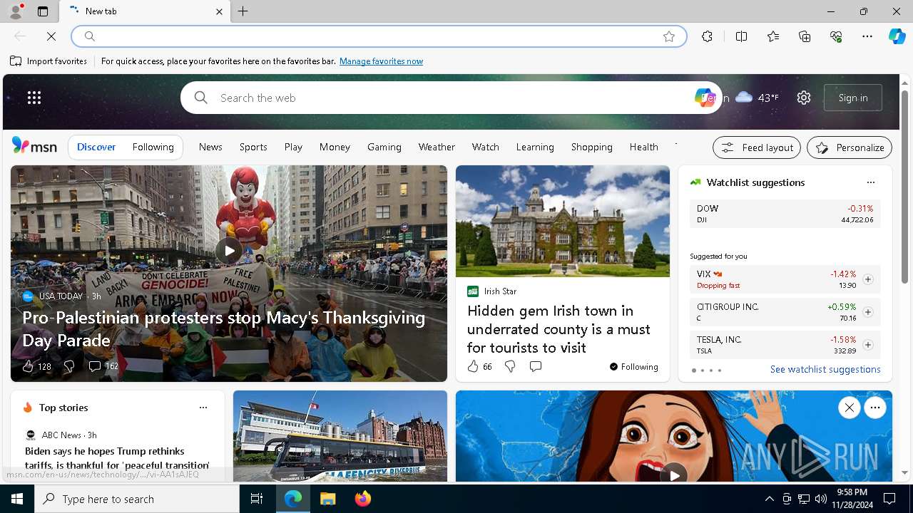913x513 pixels.
Task: Add Tesla, Inc. to watchlist
Action: 867,345
